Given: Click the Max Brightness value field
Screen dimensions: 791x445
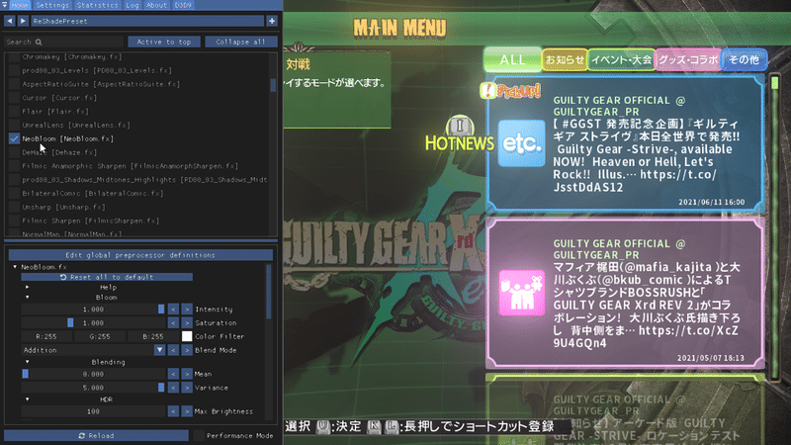Looking at the screenshot, I should pyautogui.click(x=93, y=411).
